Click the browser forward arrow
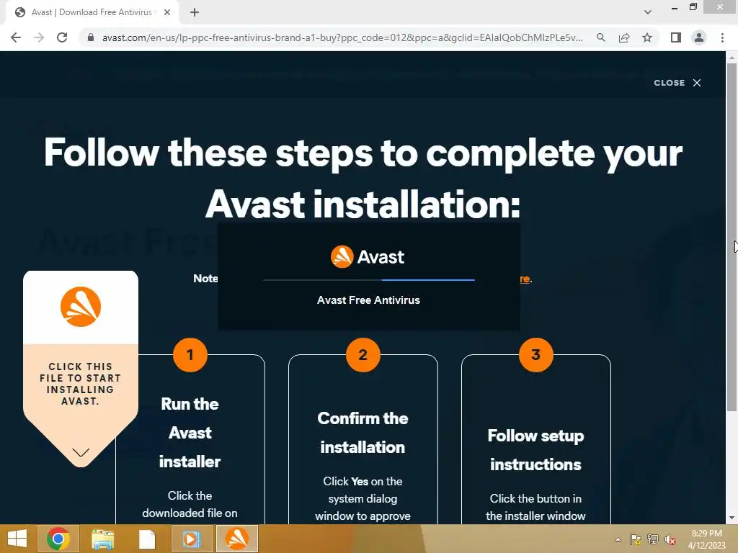Viewport: 738px width, 553px height. point(39,37)
